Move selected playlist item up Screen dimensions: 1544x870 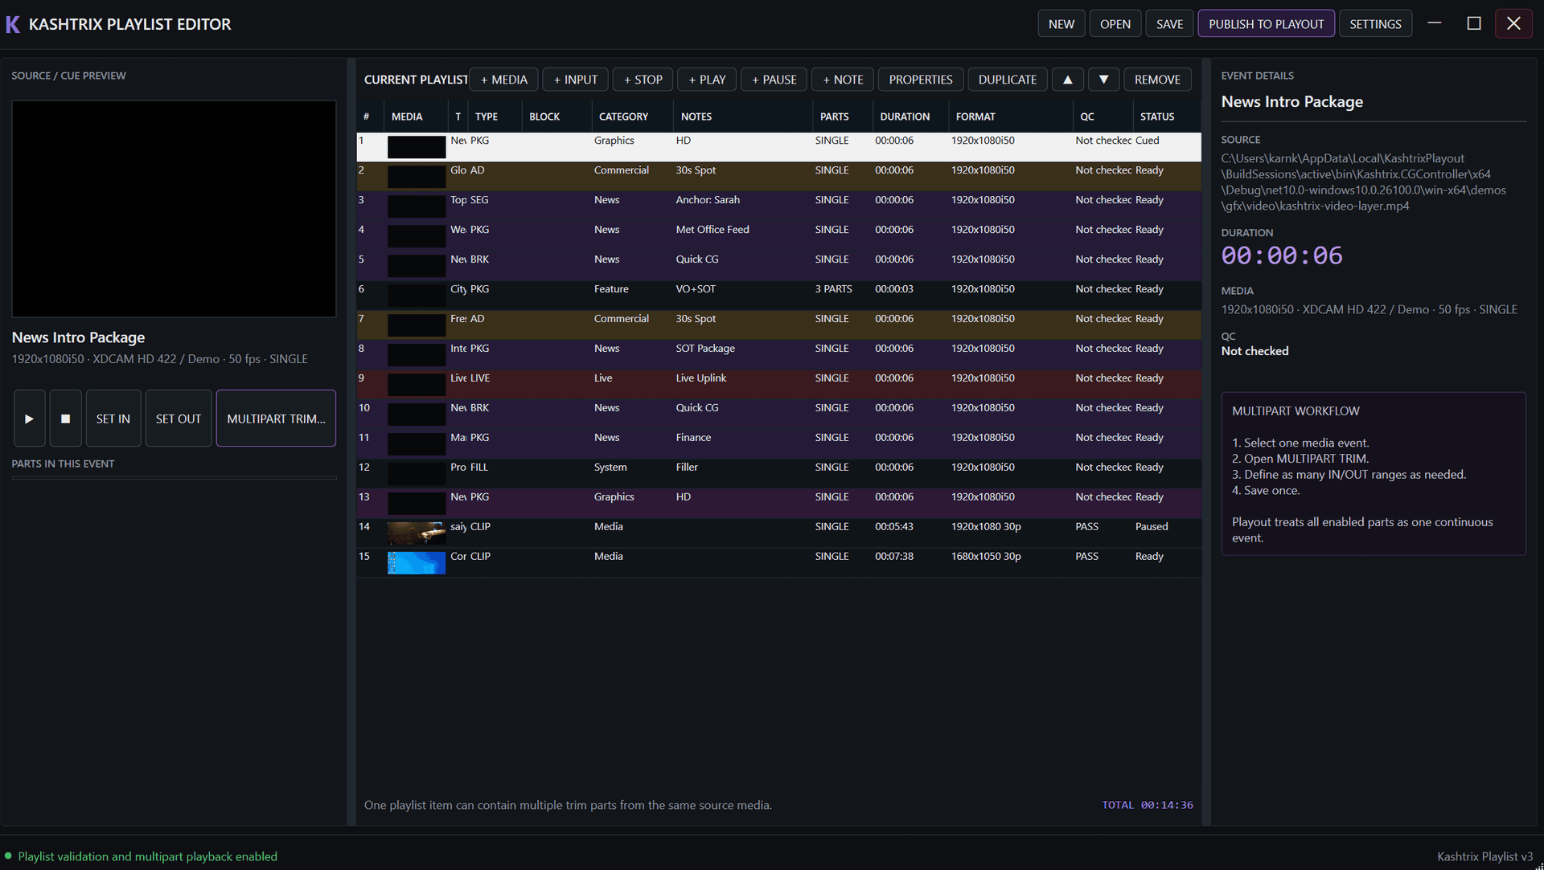pyautogui.click(x=1067, y=80)
